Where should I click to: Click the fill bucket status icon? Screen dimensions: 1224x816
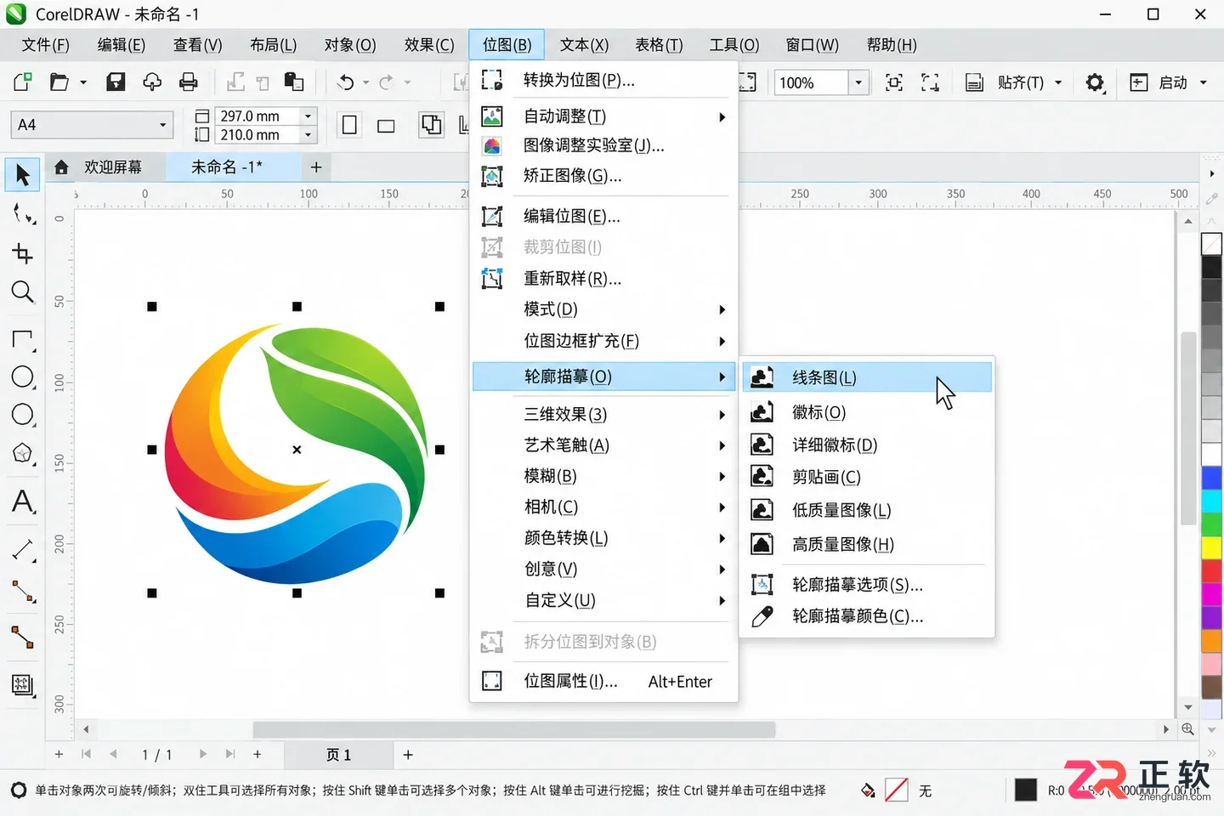[x=867, y=790]
